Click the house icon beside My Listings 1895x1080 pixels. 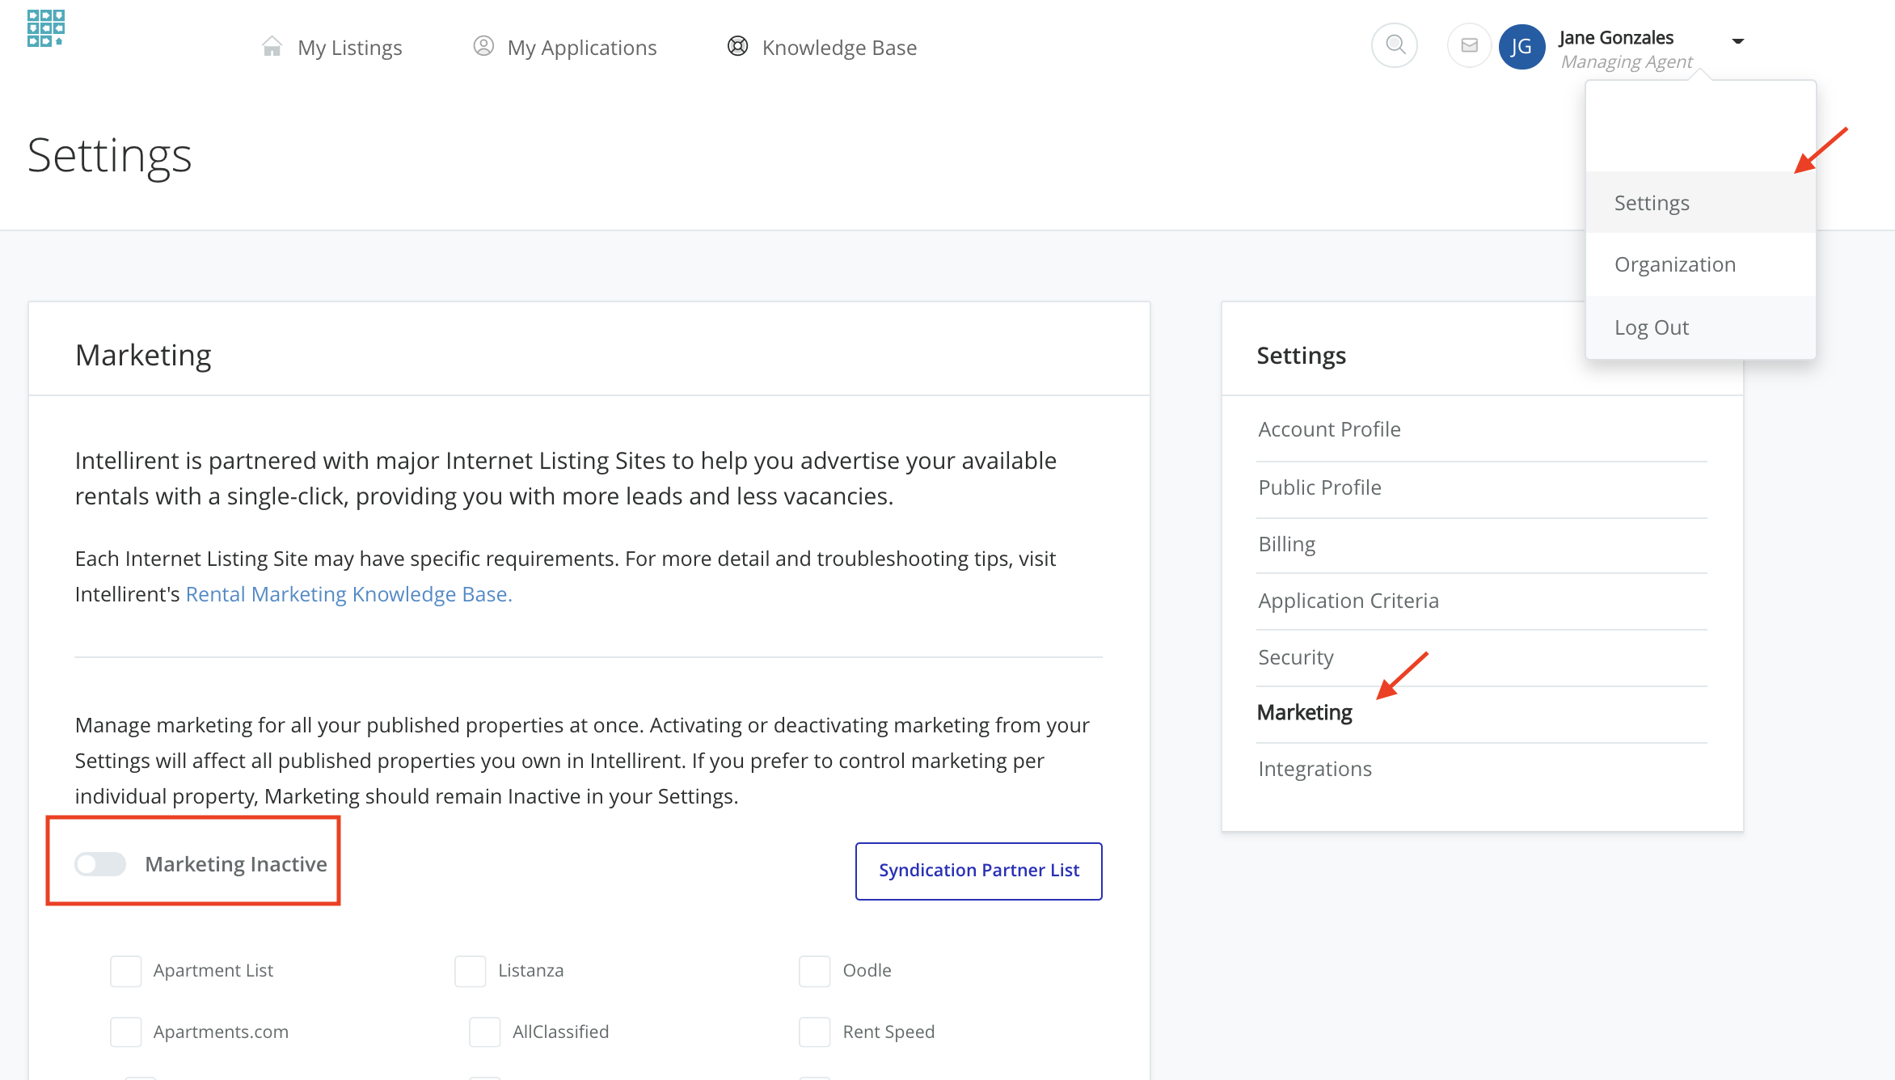coord(272,47)
